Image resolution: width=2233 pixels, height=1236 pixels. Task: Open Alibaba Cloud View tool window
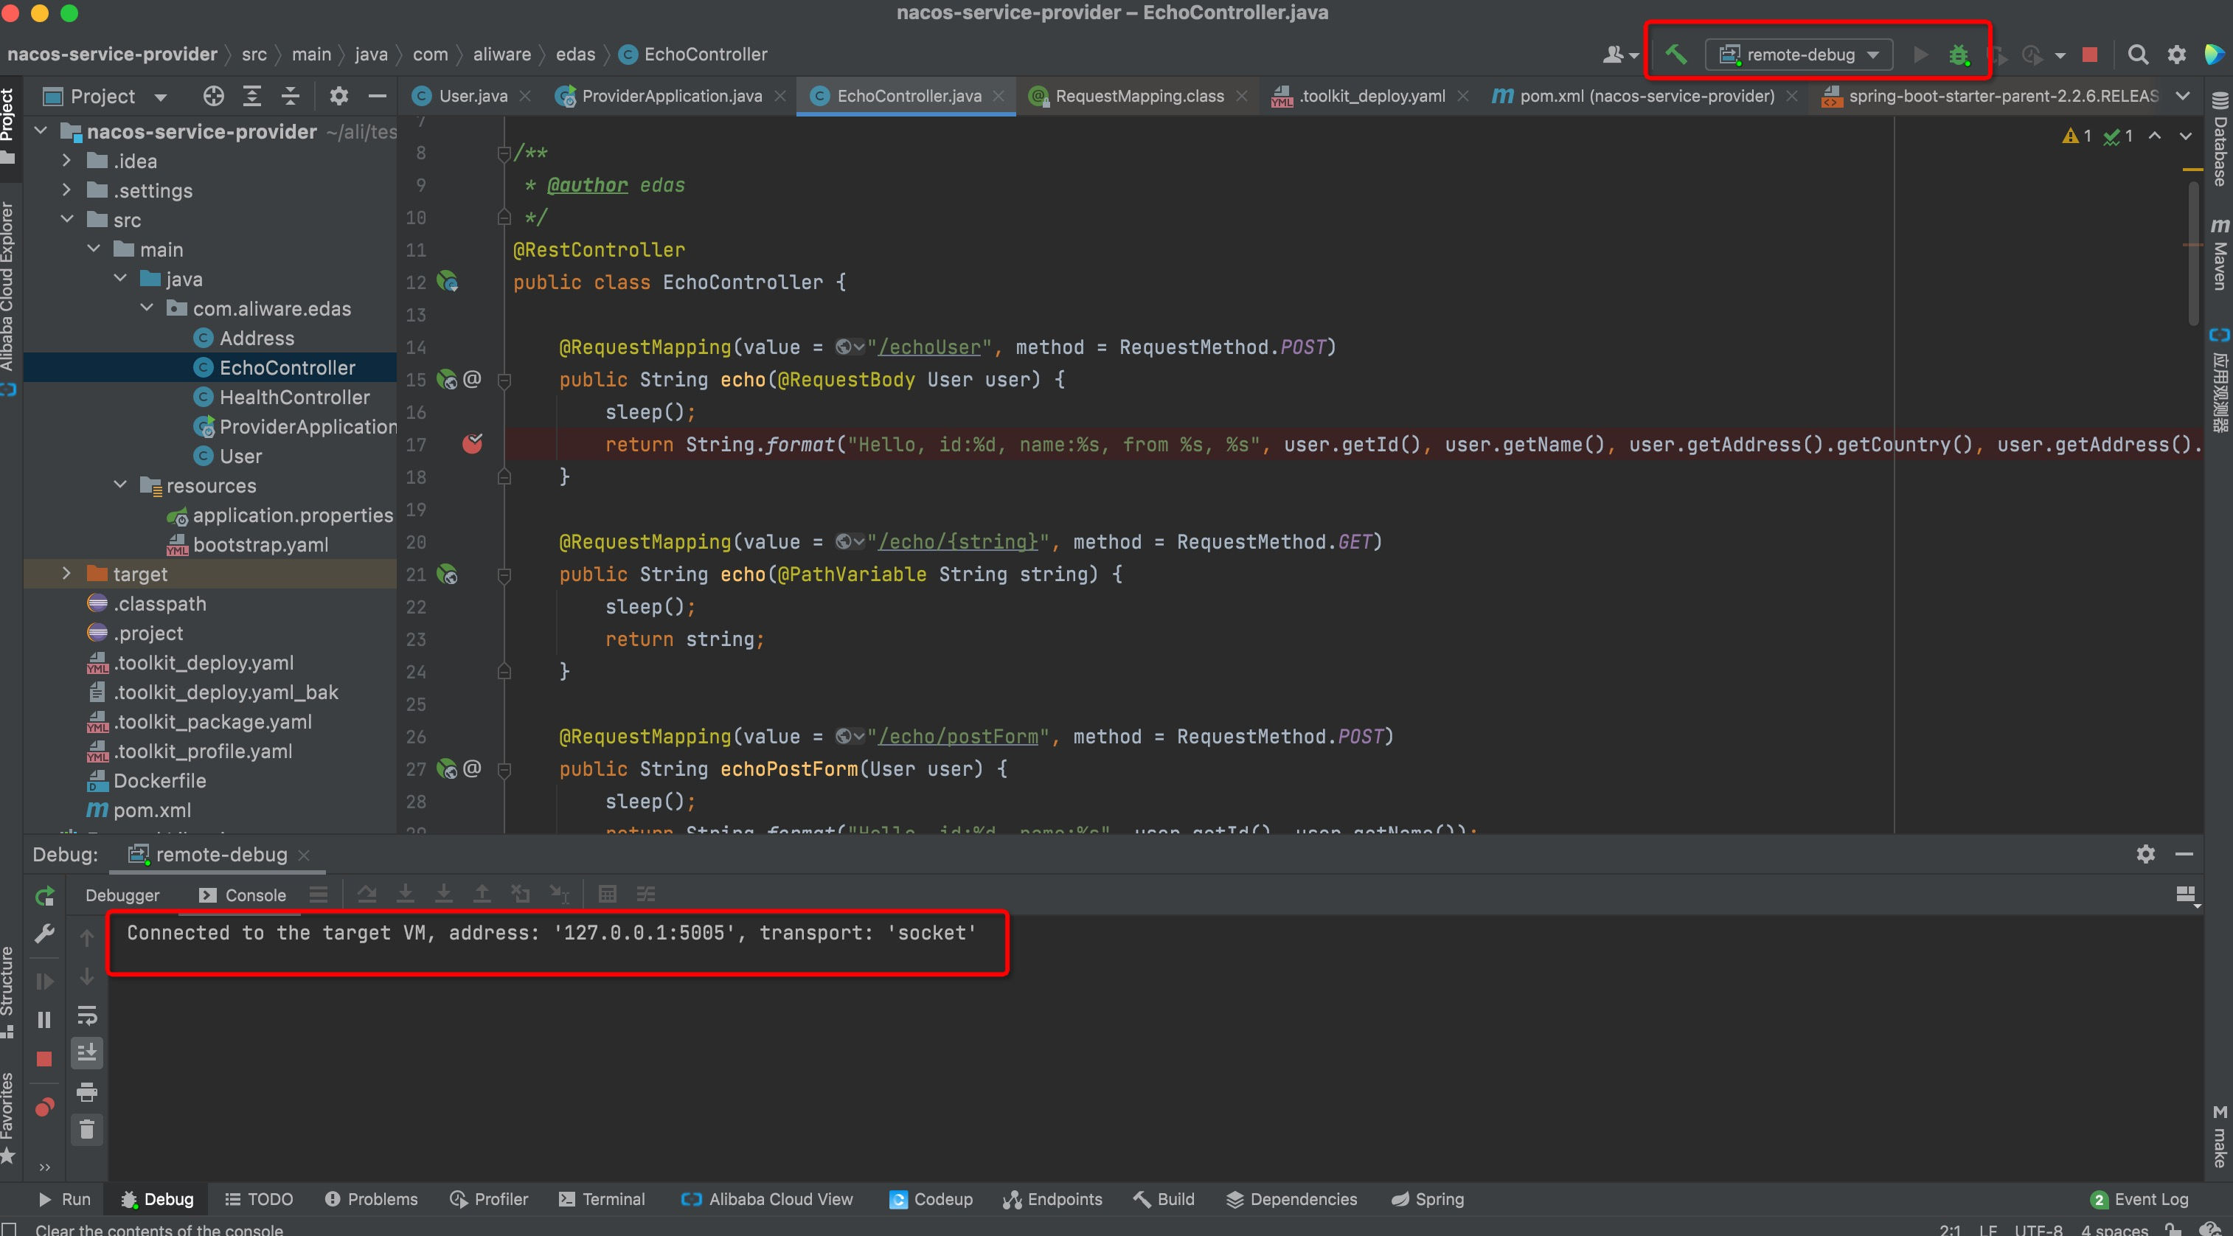(767, 1200)
